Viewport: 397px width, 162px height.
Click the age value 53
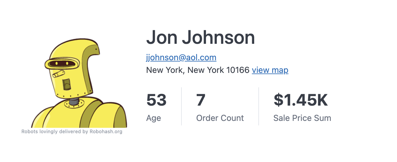156,100
